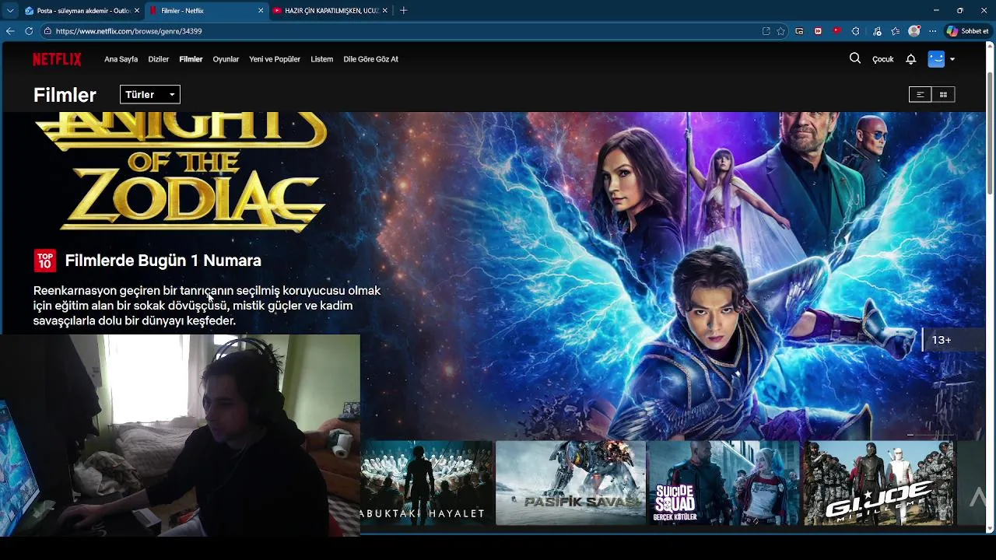This screenshot has width=996, height=560.
Task: Close the YouTube tab
Action: coord(386,11)
